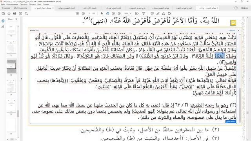Select page 74 thumbnail
This screenshot has width=251, height=141.
click(11, 86)
